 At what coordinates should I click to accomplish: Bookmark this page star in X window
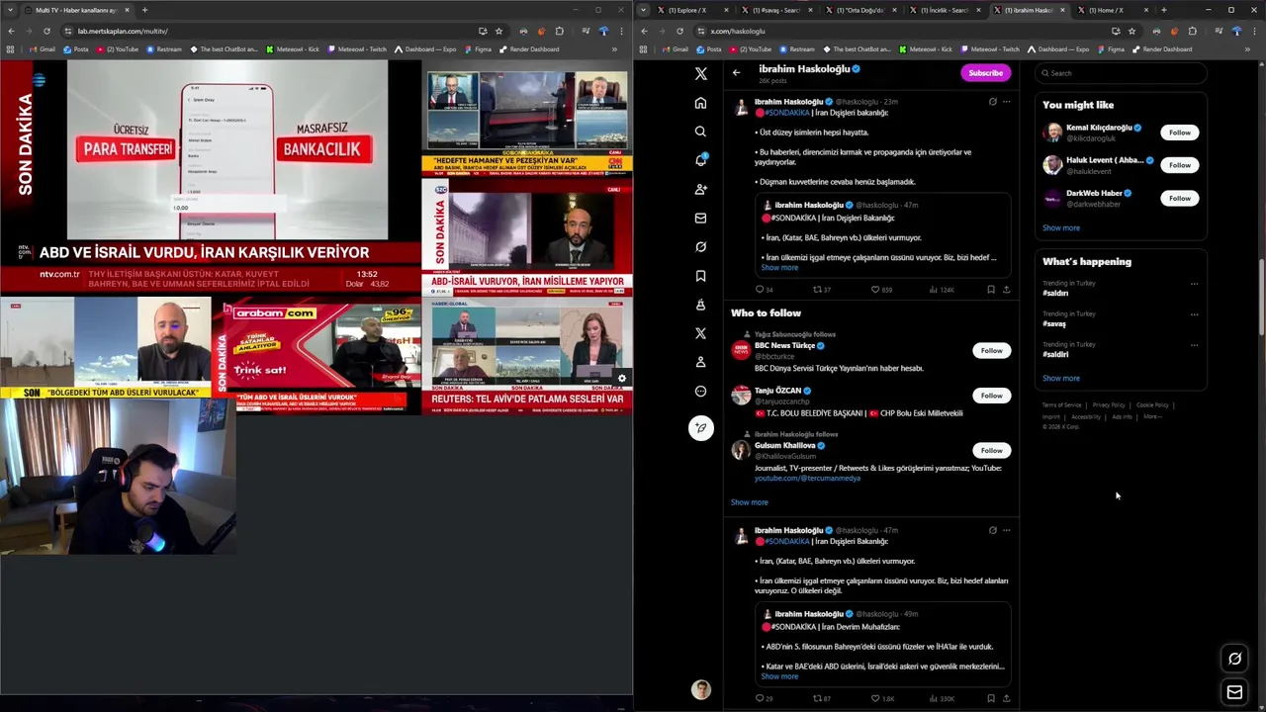[1131, 31]
